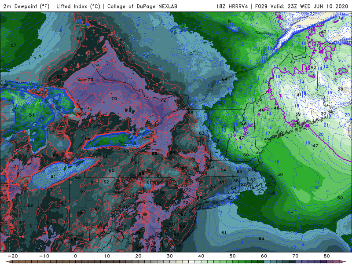Click the '42' dewpoint value on the map
The width and height of the screenshot is (352, 264).
pyautogui.click(x=324, y=32)
